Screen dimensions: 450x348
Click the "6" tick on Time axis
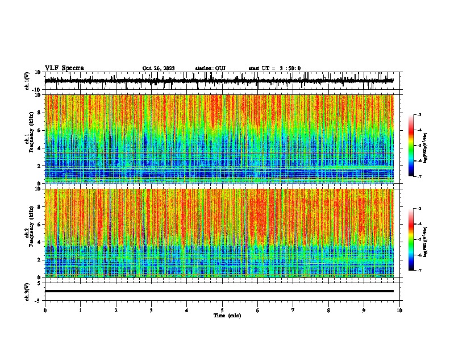(258, 310)
